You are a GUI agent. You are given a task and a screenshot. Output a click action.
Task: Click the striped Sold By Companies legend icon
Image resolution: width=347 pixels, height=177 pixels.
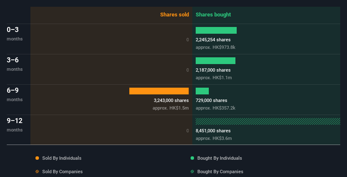click(37, 172)
